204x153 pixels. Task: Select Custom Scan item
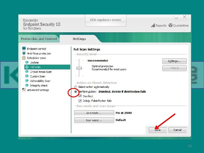(38, 76)
